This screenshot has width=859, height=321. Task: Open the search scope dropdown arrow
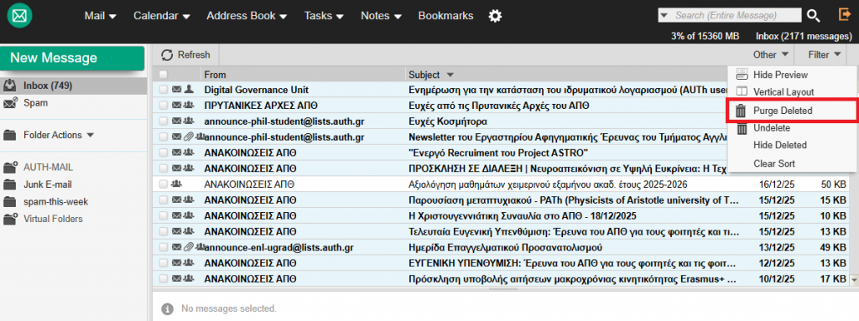664,15
